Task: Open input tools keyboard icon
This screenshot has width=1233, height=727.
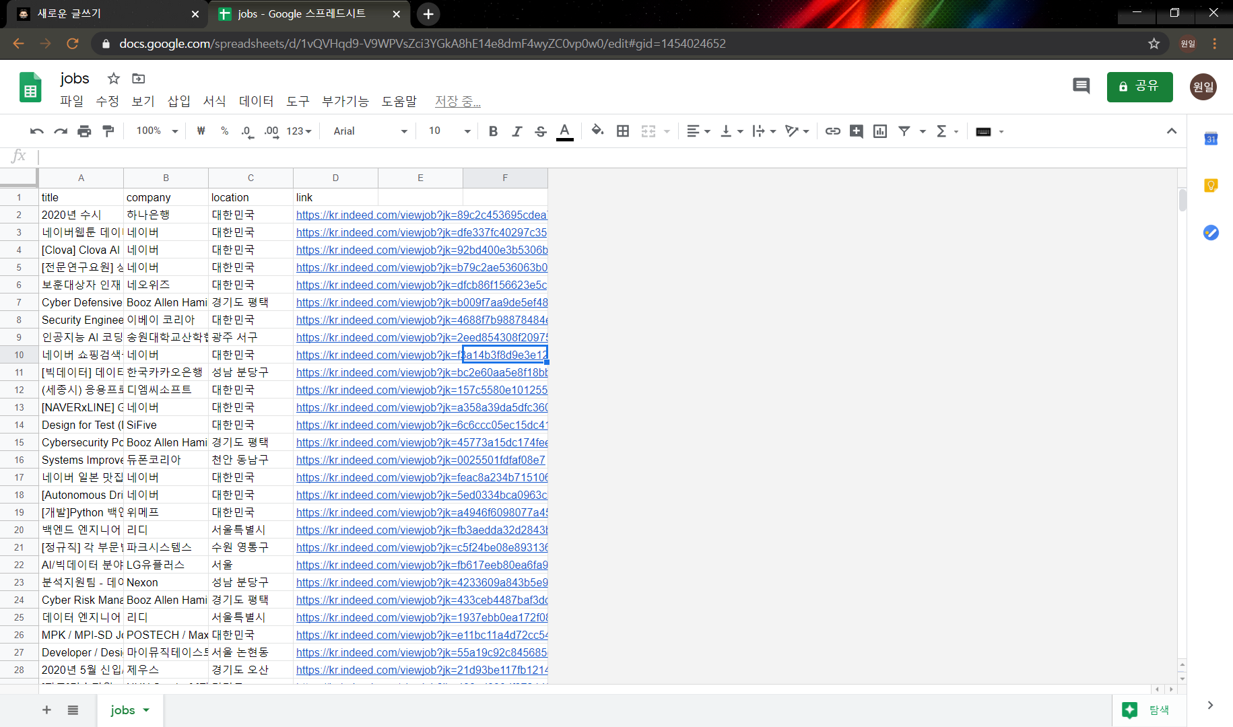Action: tap(983, 131)
